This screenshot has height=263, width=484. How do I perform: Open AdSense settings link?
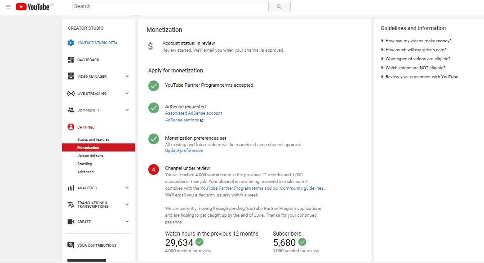tap(182, 120)
